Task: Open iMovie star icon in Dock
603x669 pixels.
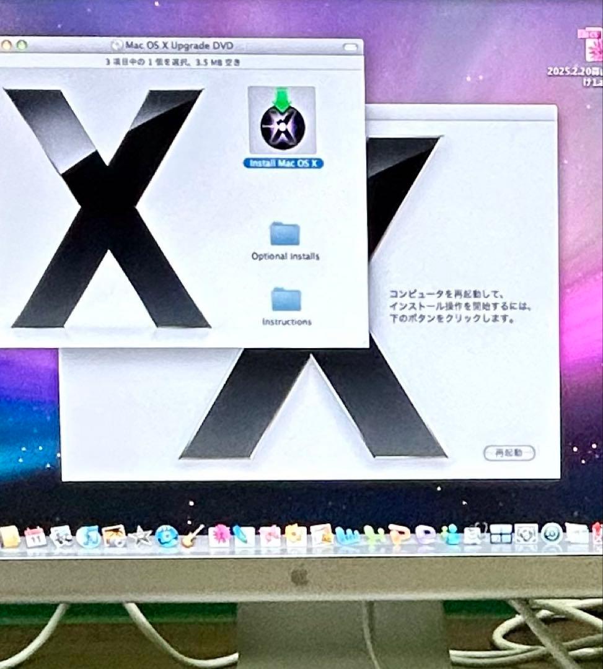Action: click(140, 536)
